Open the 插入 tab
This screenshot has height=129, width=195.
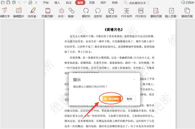[x=57, y=3]
